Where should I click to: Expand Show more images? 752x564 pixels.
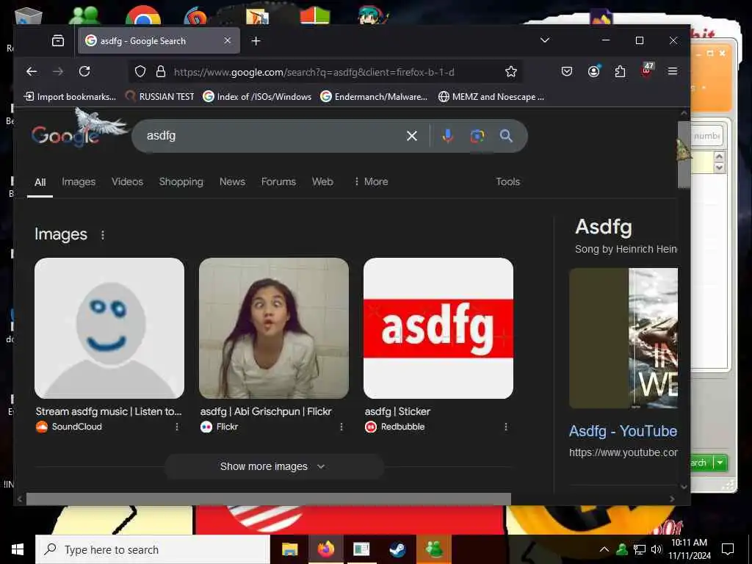point(273,466)
